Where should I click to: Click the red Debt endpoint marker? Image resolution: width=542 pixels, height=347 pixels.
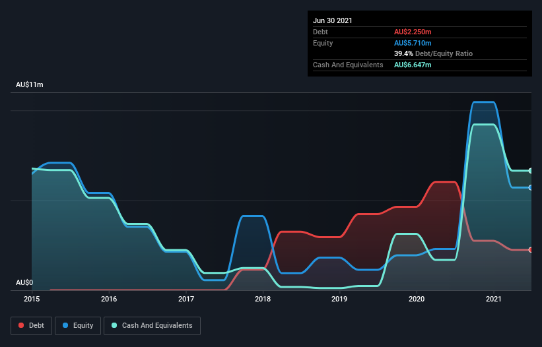coord(531,249)
